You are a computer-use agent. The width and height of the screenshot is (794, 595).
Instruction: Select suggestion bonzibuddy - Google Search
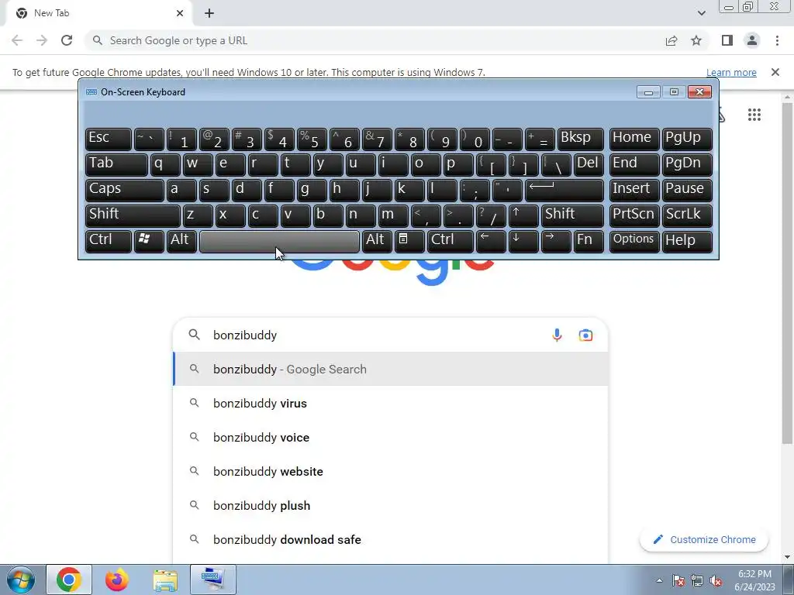391,370
